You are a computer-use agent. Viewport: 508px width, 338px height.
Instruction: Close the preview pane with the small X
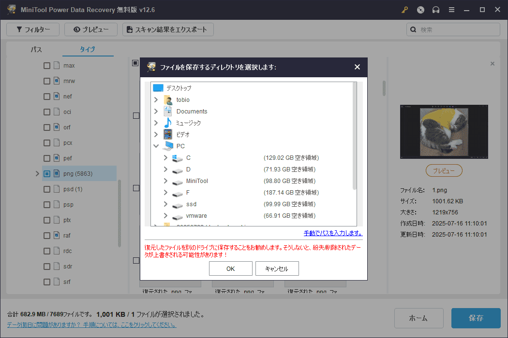click(493, 64)
